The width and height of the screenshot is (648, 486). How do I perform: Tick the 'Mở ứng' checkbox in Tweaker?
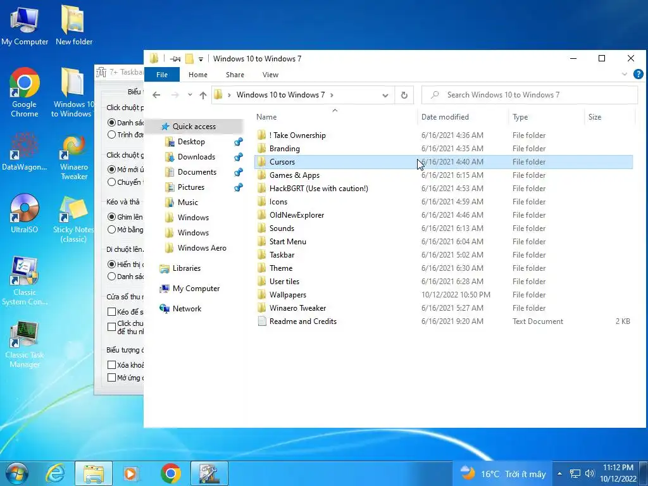click(111, 377)
